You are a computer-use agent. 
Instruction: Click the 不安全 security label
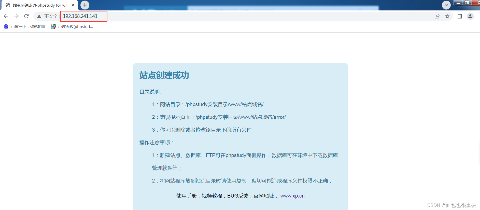[x=51, y=16]
